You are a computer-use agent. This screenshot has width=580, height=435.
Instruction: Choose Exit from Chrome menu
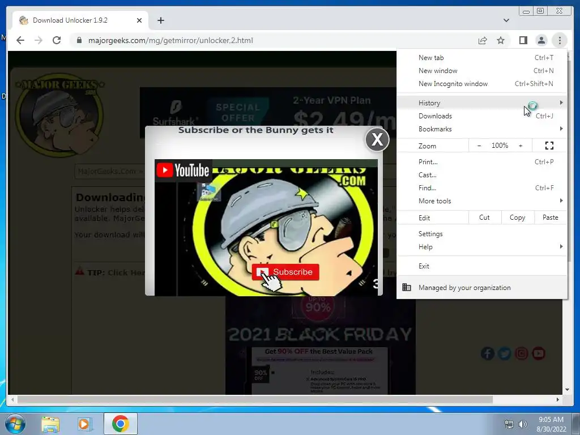click(482, 266)
